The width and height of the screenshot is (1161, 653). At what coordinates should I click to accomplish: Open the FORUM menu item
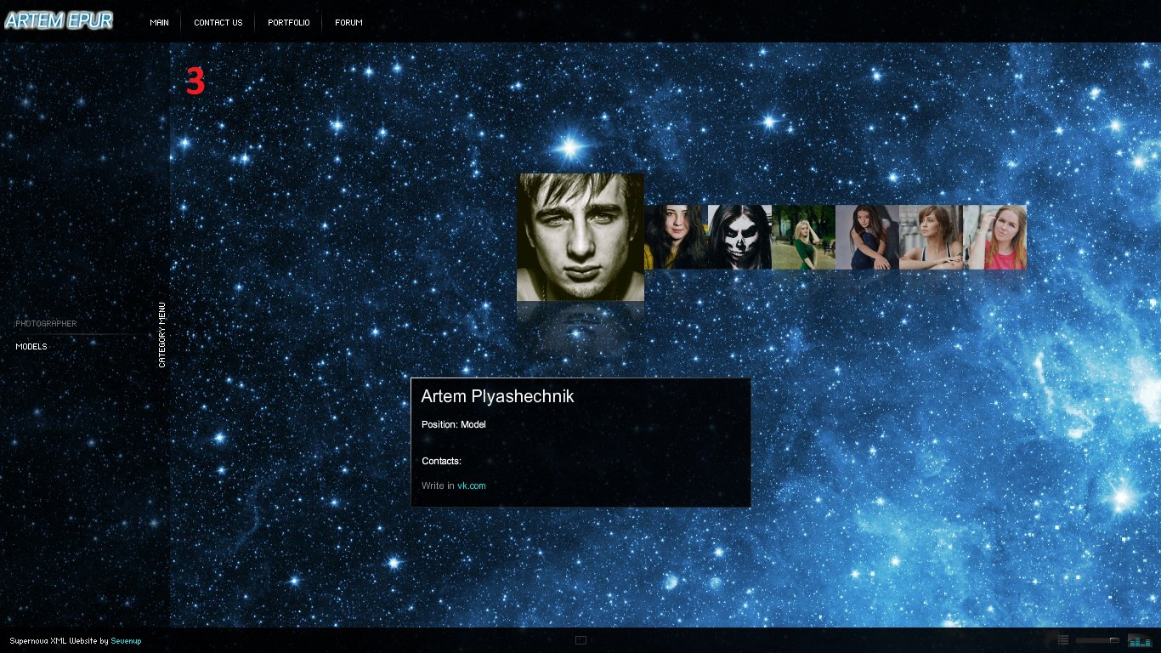(x=348, y=23)
